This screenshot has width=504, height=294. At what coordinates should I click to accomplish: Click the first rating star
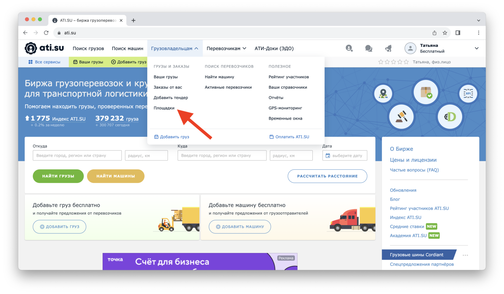click(381, 62)
